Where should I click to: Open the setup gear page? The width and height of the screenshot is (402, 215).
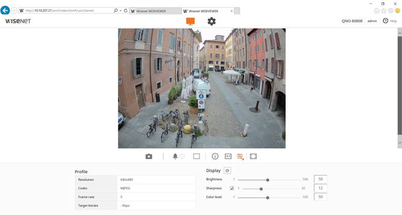pyautogui.click(x=211, y=21)
